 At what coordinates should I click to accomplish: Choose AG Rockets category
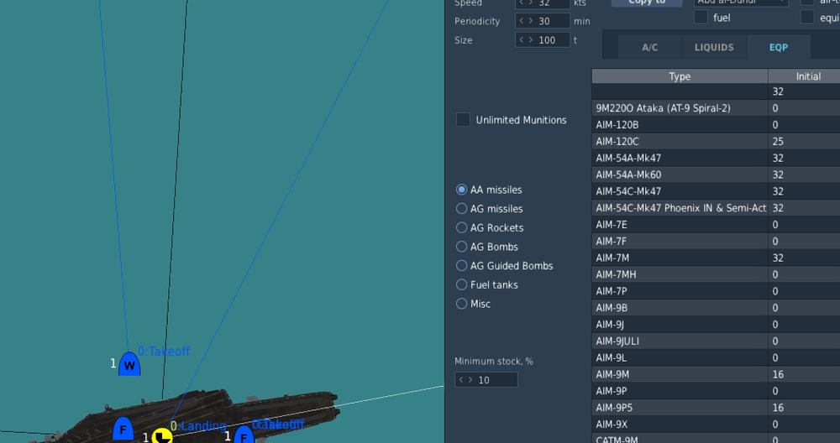click(x=461, y=227)
